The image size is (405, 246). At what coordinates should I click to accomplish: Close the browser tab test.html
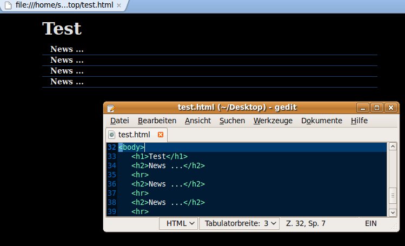119,5
